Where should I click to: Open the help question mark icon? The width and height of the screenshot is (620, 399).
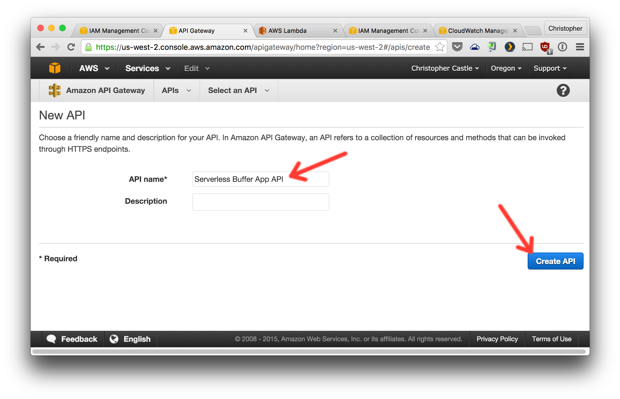(x=563, y=90)
